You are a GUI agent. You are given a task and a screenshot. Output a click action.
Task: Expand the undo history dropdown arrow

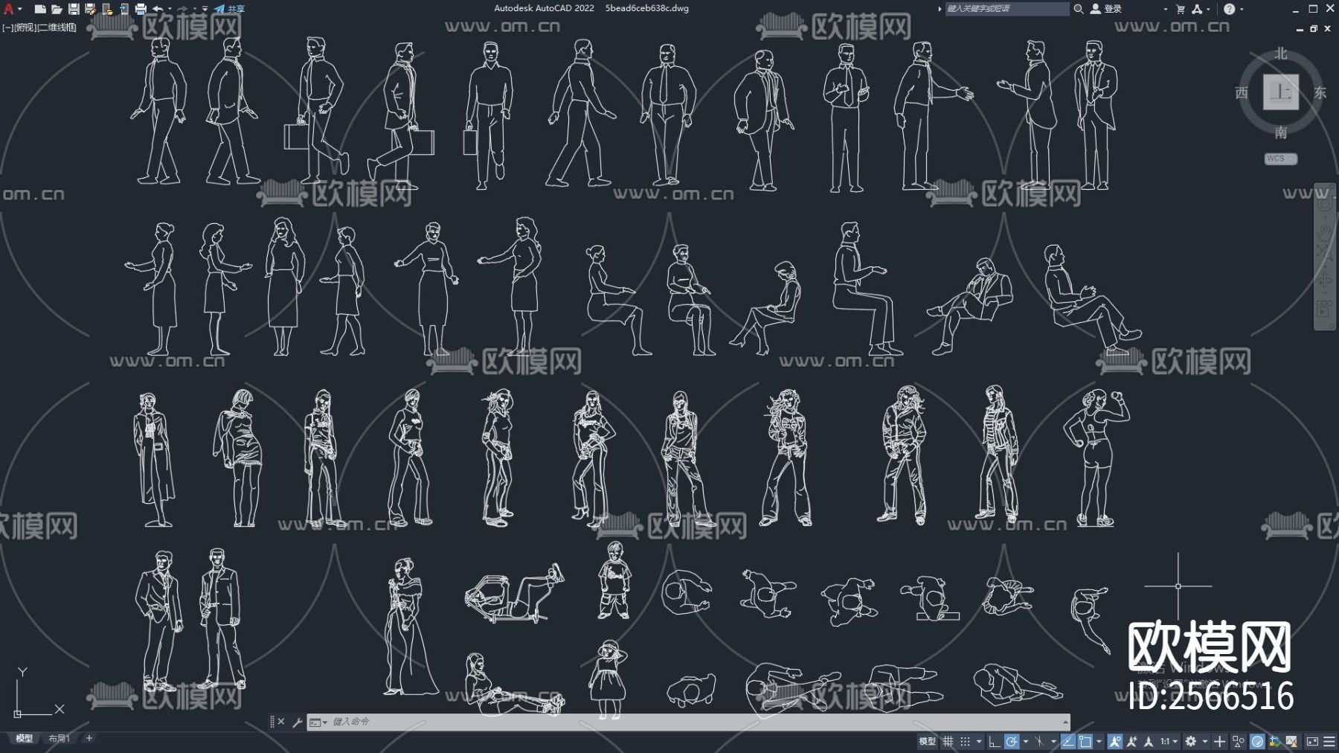point(170,9)
